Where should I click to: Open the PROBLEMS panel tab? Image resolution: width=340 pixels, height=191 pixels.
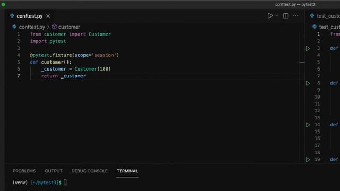[x=24, y=171]
